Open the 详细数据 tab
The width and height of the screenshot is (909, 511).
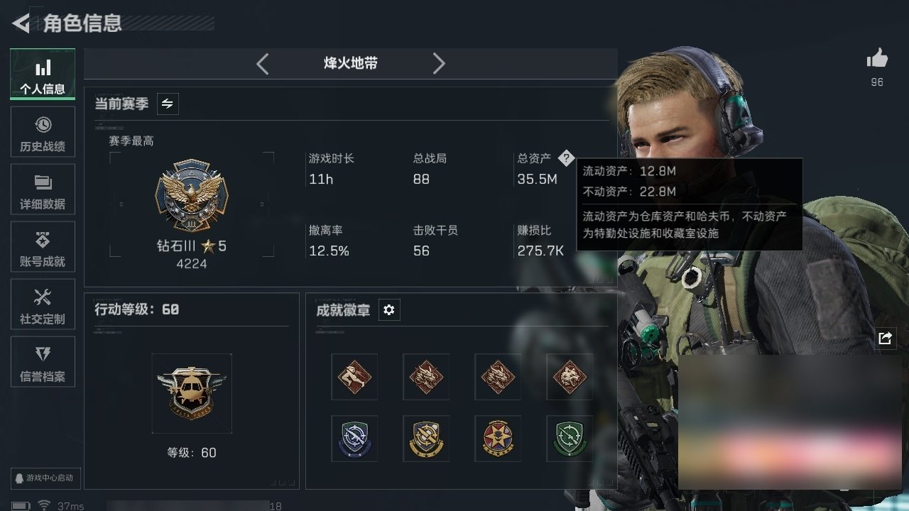(x=43, y=189)
